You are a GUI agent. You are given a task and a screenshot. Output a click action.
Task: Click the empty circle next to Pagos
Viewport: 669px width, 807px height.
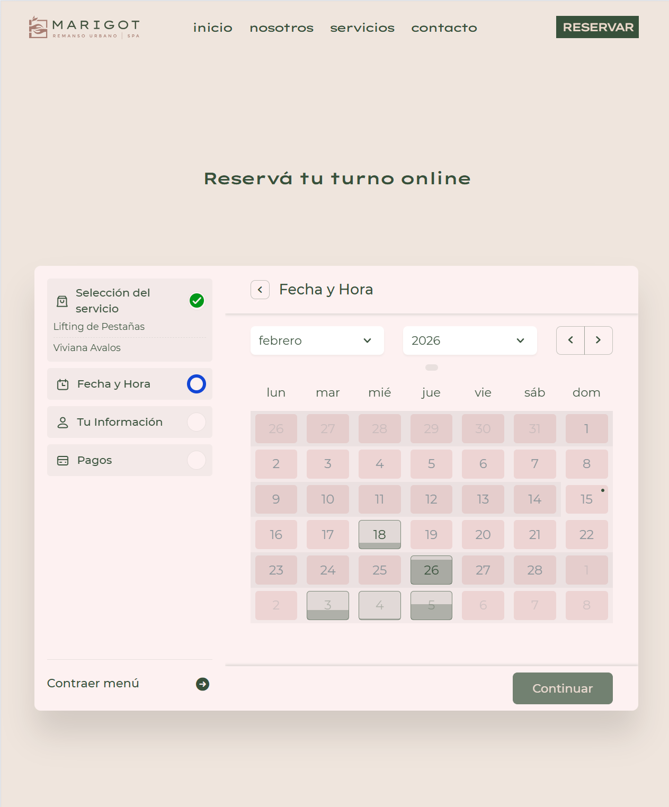[x=197, y=460]
